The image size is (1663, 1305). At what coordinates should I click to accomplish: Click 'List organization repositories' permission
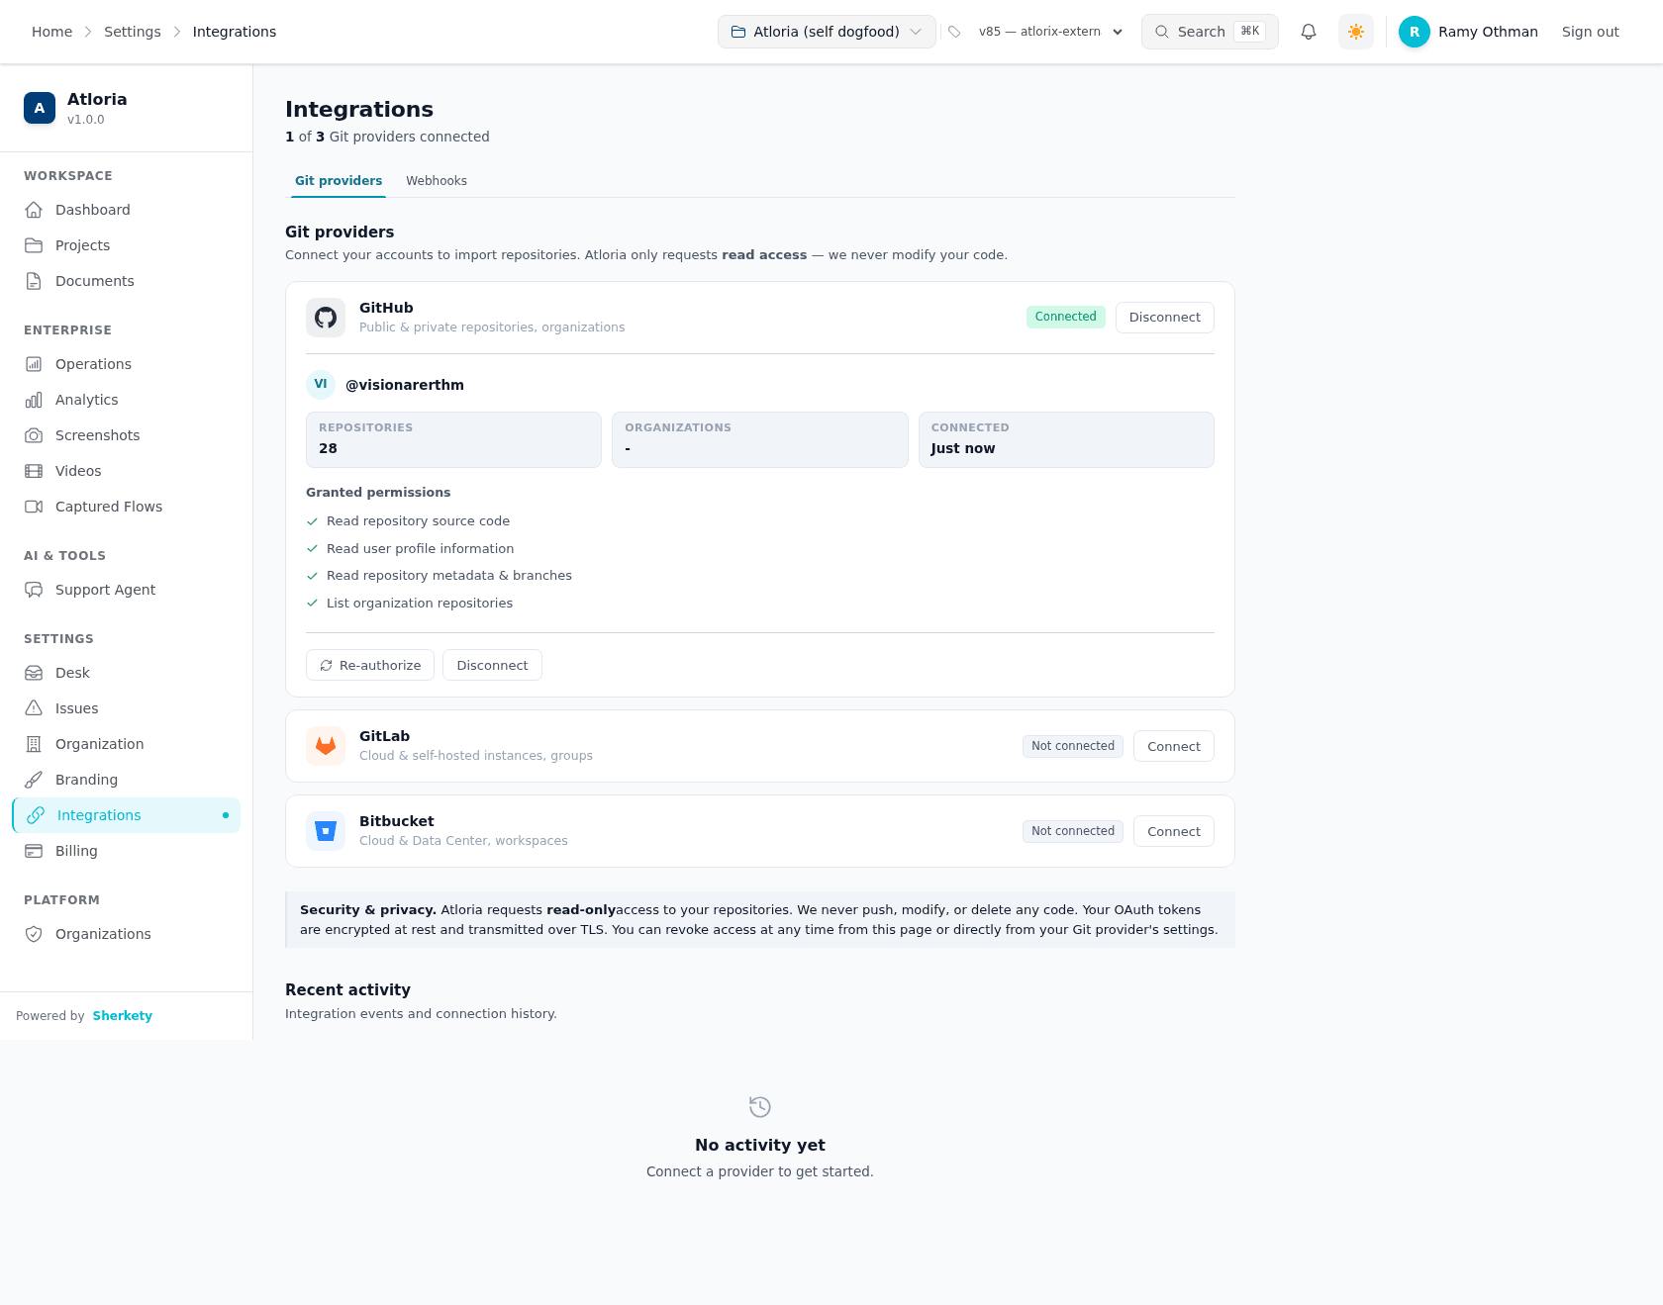pyautogui.click(x=420, y=604)
